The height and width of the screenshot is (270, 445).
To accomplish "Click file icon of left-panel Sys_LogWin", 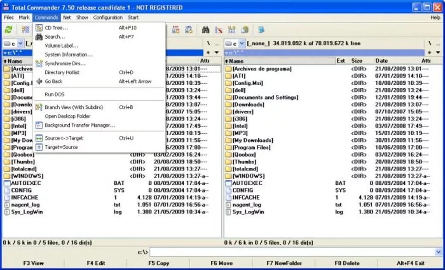I will click(x=7, y=212).
